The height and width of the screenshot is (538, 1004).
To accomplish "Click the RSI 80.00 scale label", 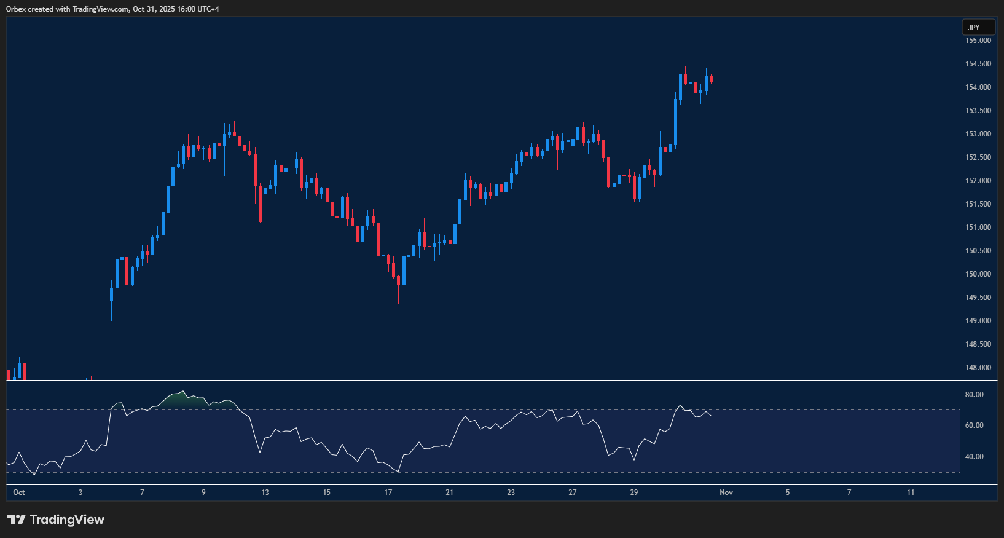I will click(974, 395).
